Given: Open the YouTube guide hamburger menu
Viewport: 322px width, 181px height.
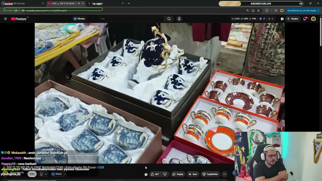Looking at the screenshot, I should point(5,19).
